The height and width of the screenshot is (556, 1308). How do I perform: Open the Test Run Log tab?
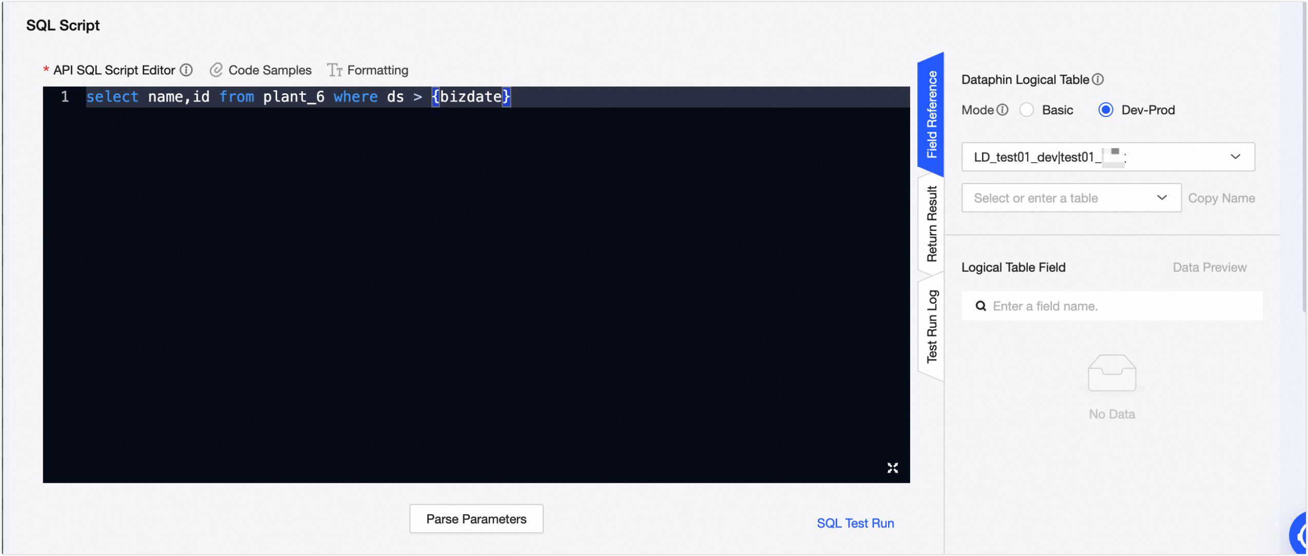[x=932, y=327]
